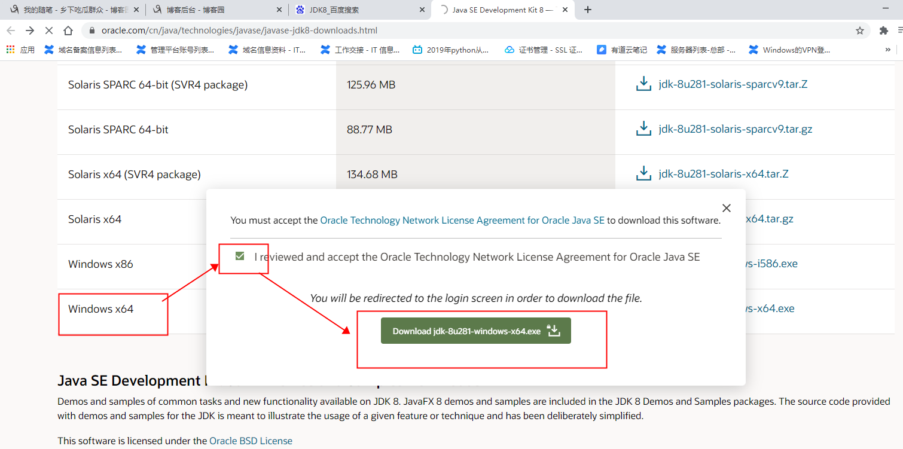This screenshot has width=903, height=449.
Task: Download jdk-8u281-solaris-sparcv9.tar.Z file link
Action: pos(733,84)
